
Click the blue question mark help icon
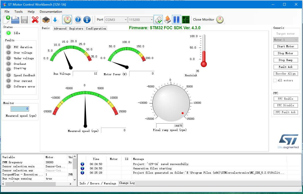[x=78, y=19]
